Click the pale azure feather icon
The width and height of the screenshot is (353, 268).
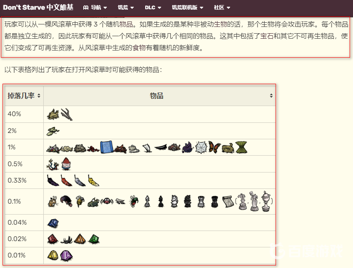[x=80, y=180]
